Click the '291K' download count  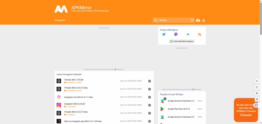[x=200, y=109]
